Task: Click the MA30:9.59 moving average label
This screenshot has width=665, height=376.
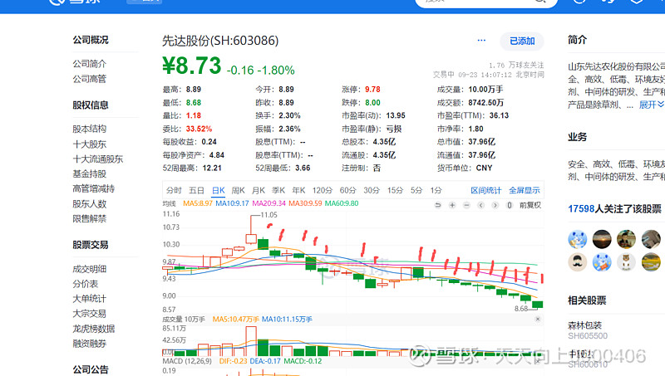Action: (x=305, y=203)
